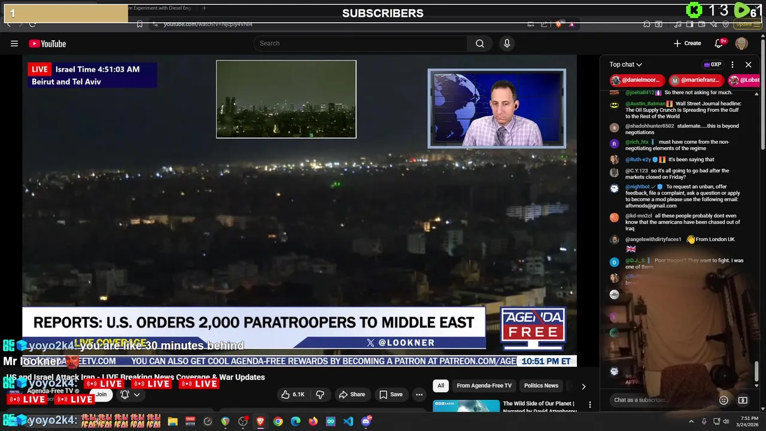Image resolution: width=766 pixels, height=431 pixels.
Task: Open Google Chrome from taskbar
Action: pyautogui.click(x=278, y=421)
